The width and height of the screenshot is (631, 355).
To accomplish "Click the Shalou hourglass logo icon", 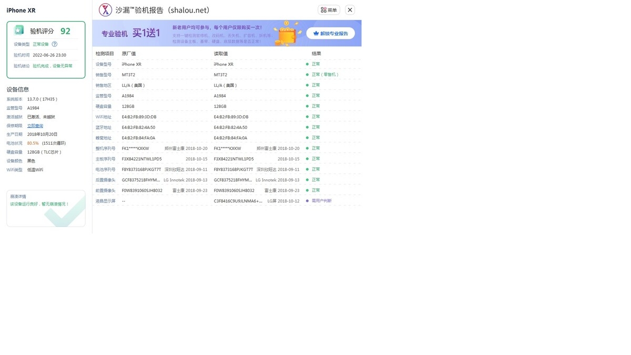I will pyautogui.click(x=105, y=9).
